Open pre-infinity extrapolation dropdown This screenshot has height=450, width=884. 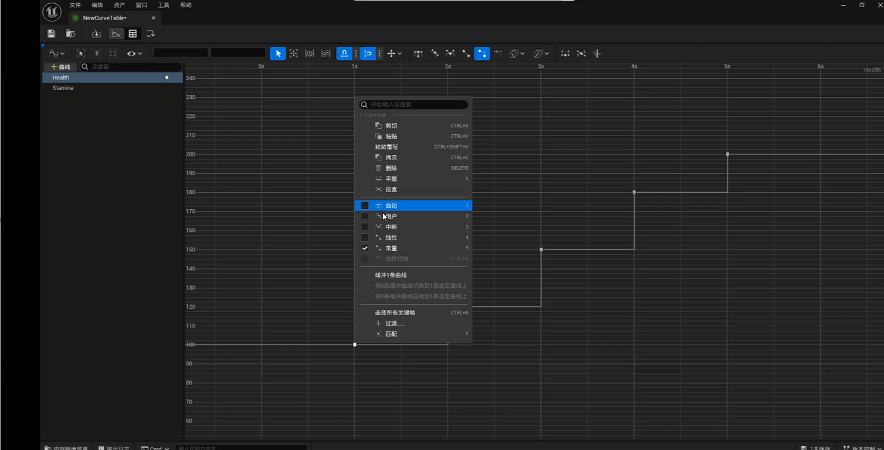click(x=517, y=53)
